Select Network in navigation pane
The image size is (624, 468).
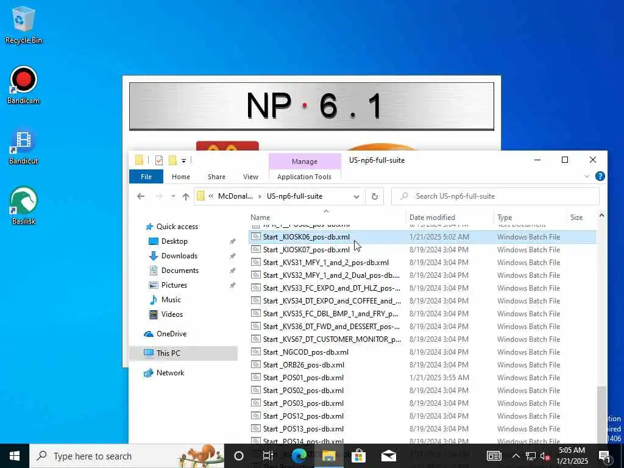(170, 373)
